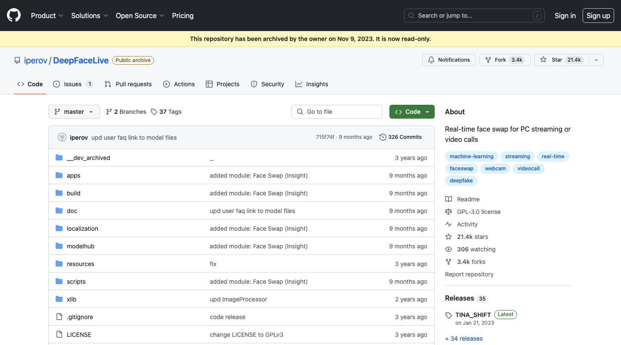Open the localization folder
The height and width of the screenshot is (345, 621).
(82, 229)
